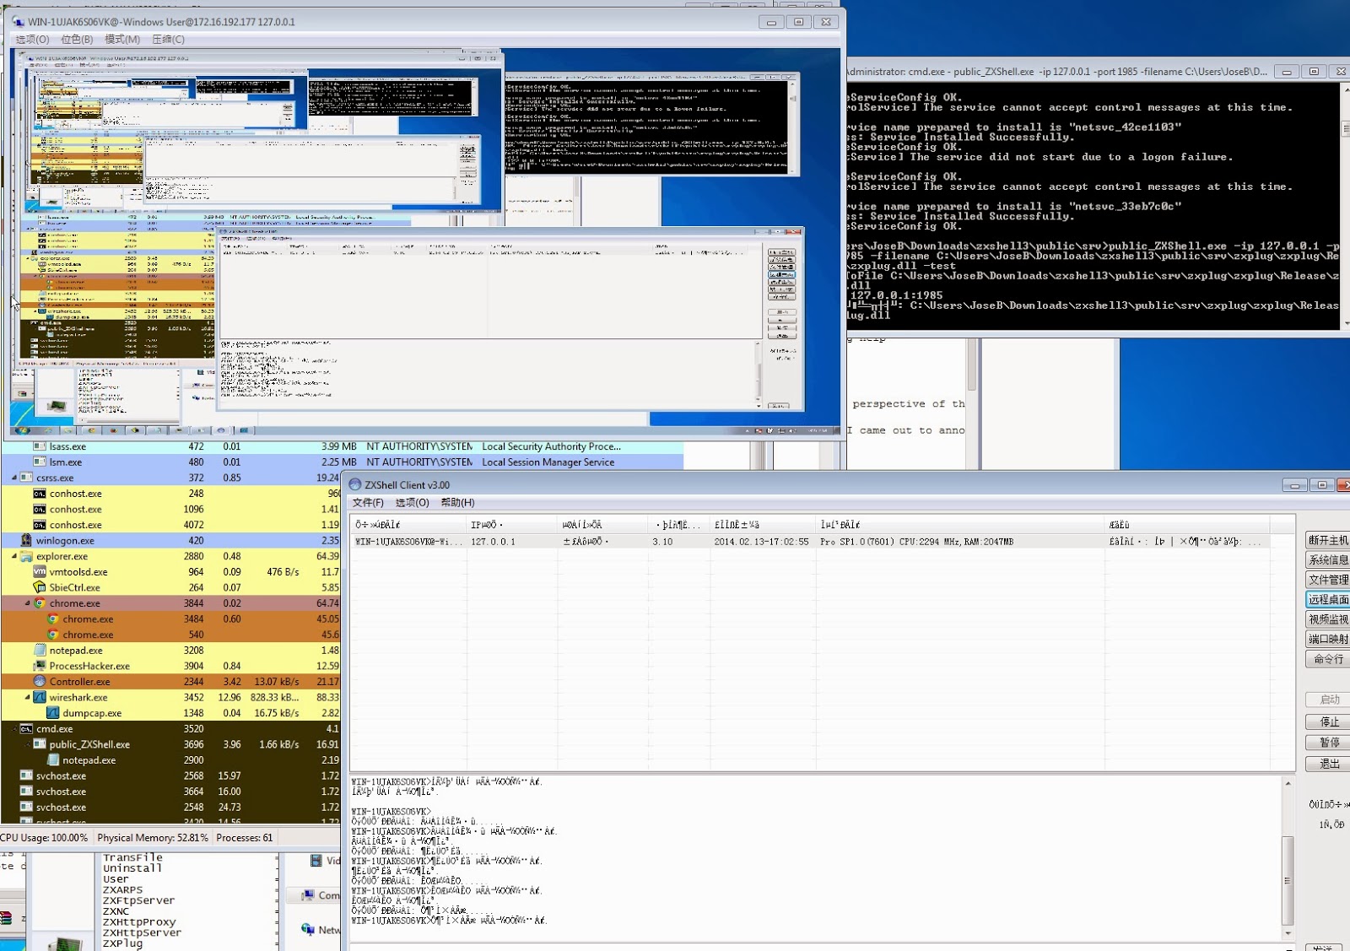The image size is (1350, 951).
Task: Click the svchost.exe icon with PID 3664
Action: [26, 792]
